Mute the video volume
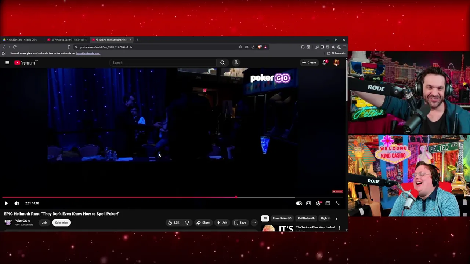 17,203
